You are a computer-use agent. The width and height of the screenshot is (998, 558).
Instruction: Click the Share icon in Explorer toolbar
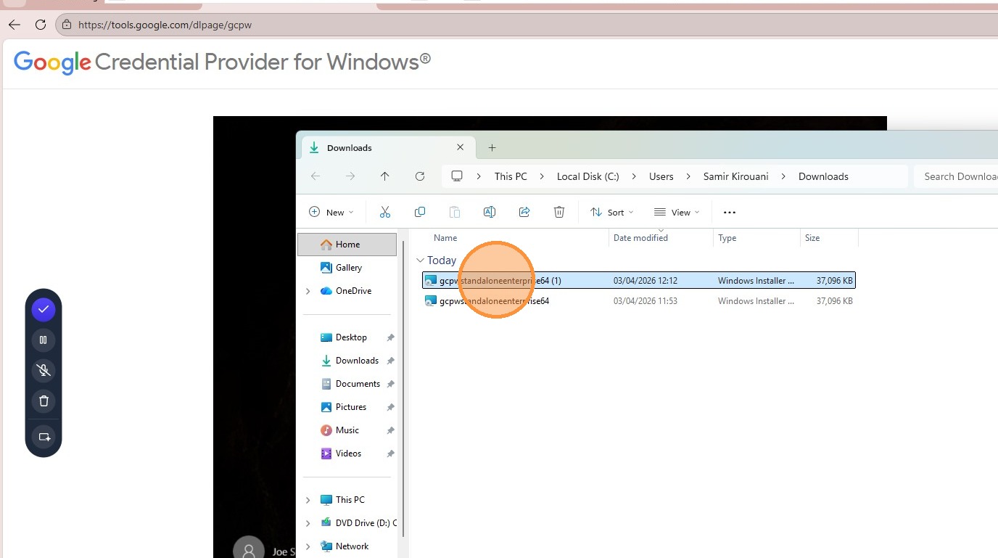coord(524,212)
